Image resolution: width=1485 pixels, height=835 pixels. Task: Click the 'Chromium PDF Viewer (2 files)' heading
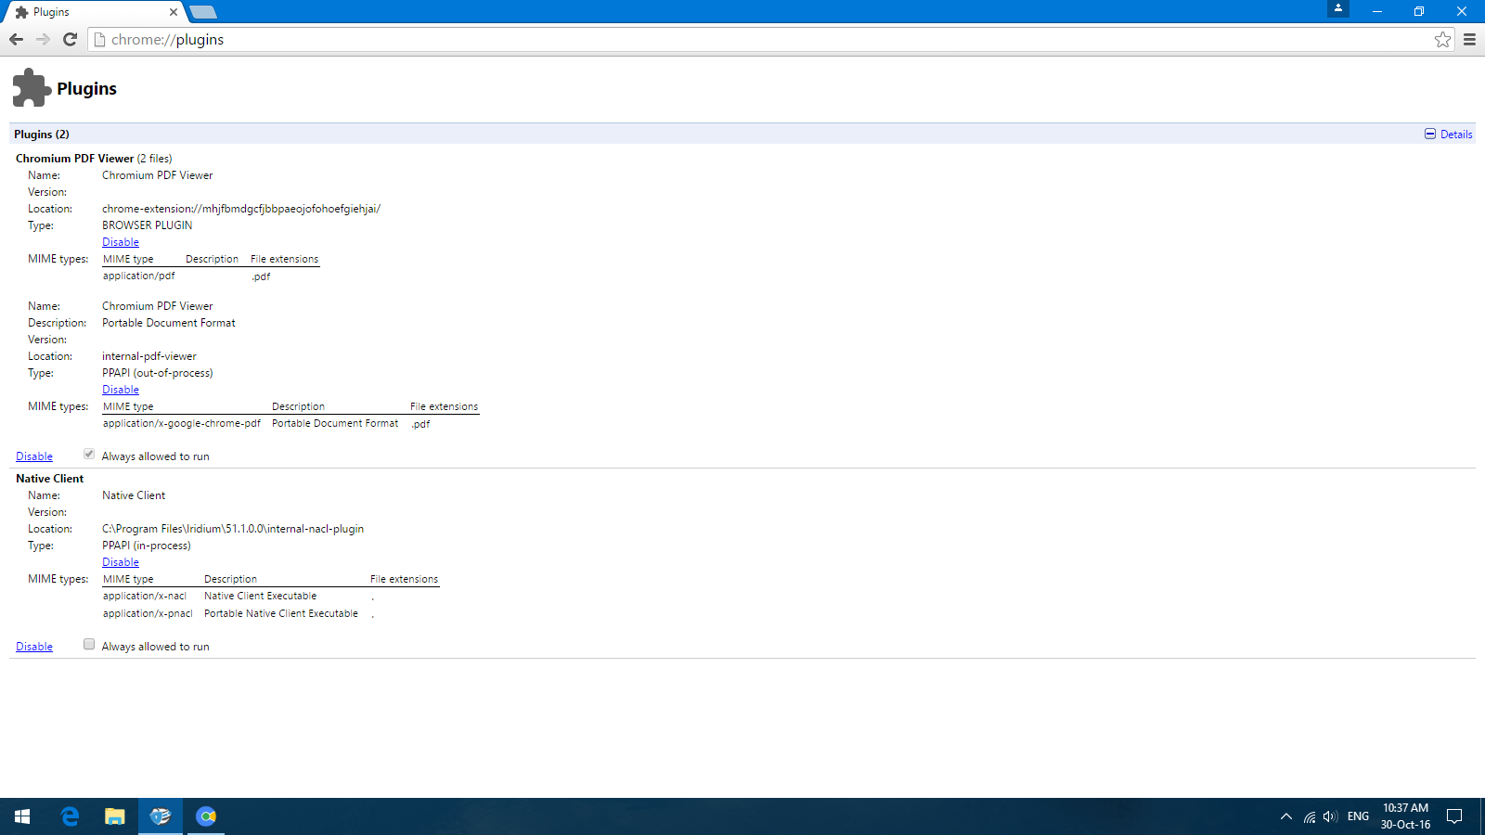(x=94, y=159)
